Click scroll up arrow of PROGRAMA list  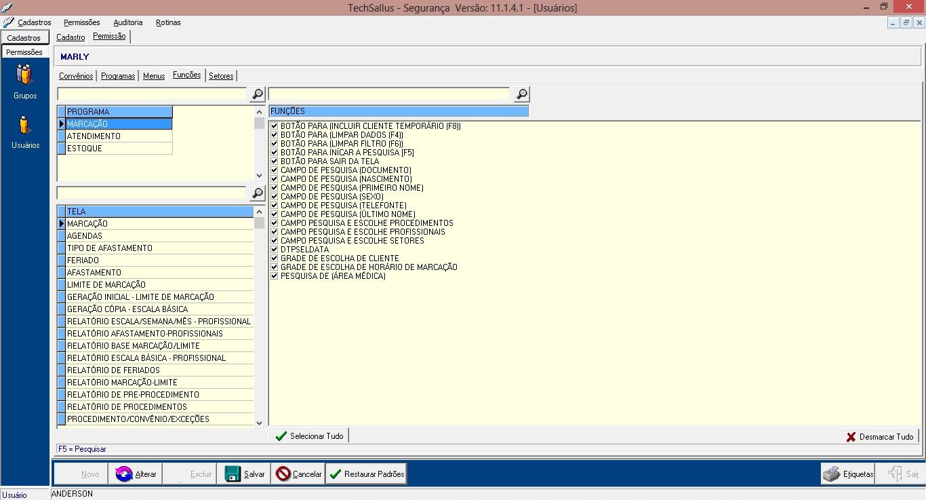pyautogui.click(x=259, y=112)
